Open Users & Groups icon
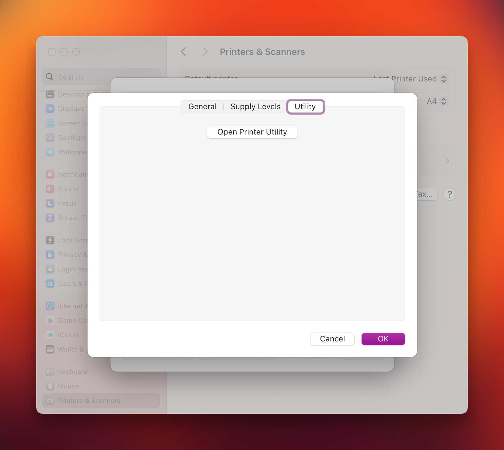The image size is (504, 450). [x=50, y=284]
